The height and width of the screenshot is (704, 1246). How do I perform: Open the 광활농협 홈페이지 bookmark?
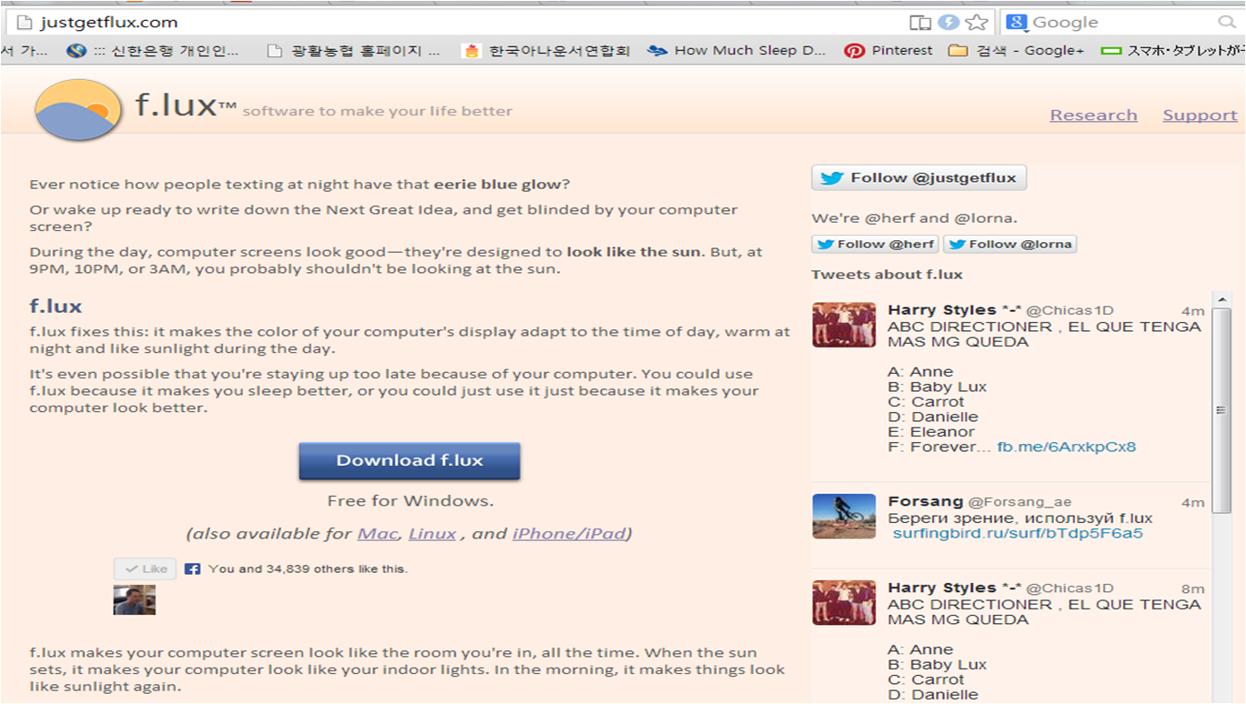click(x=353, y=51)
